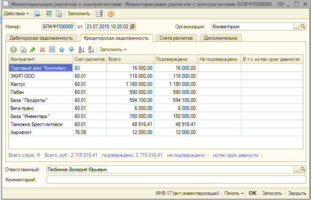Viewport: 311px width, 200px height.
Task: Open the date picker calendar icon
Action: pos(133,27)
